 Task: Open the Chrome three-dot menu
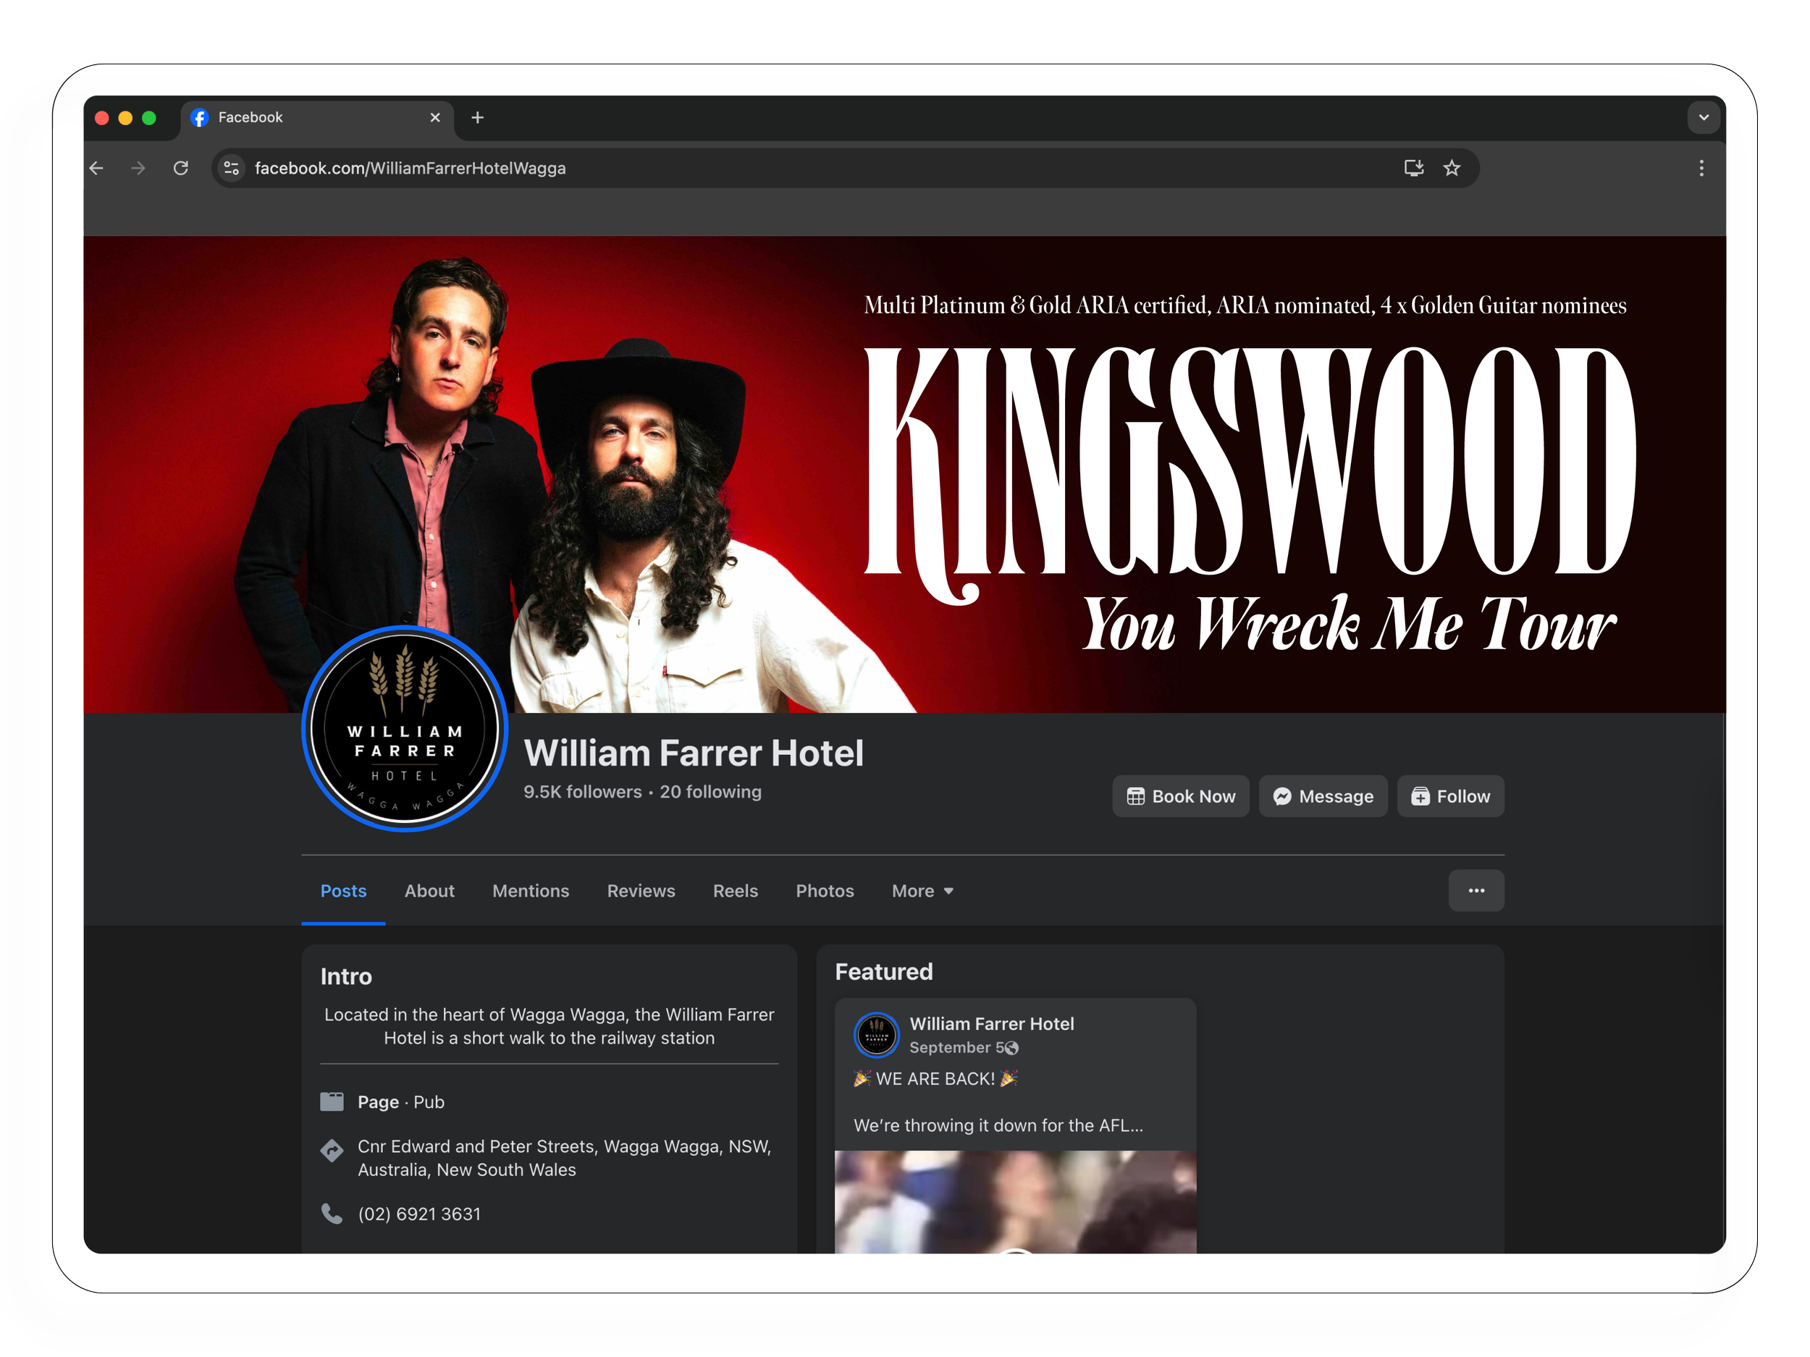coord(1701,168)
